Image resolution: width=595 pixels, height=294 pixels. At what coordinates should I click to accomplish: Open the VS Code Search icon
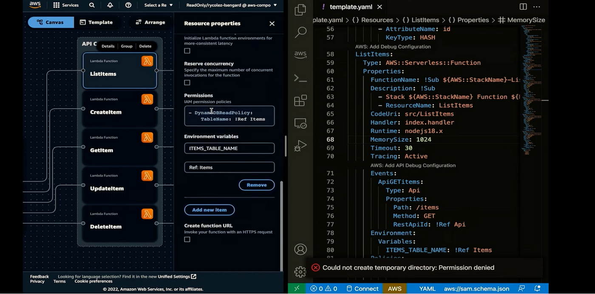300,32
